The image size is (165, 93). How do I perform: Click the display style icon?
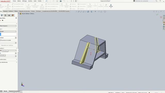(x=92, y=12)
